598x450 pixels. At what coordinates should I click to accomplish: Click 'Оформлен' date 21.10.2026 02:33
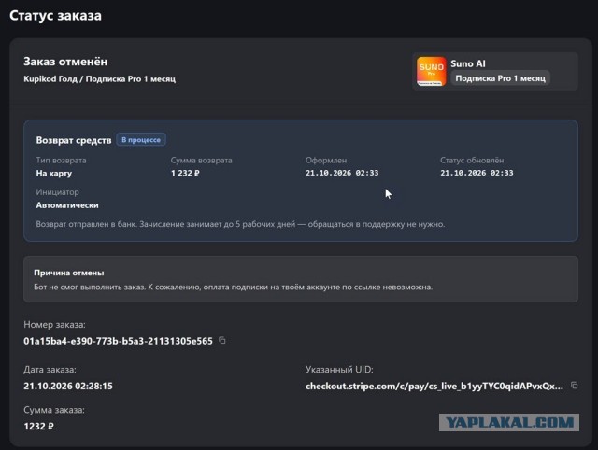coord(342,173)
